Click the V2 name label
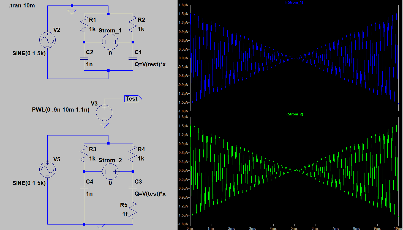The image size is (403, 230). 57,30
